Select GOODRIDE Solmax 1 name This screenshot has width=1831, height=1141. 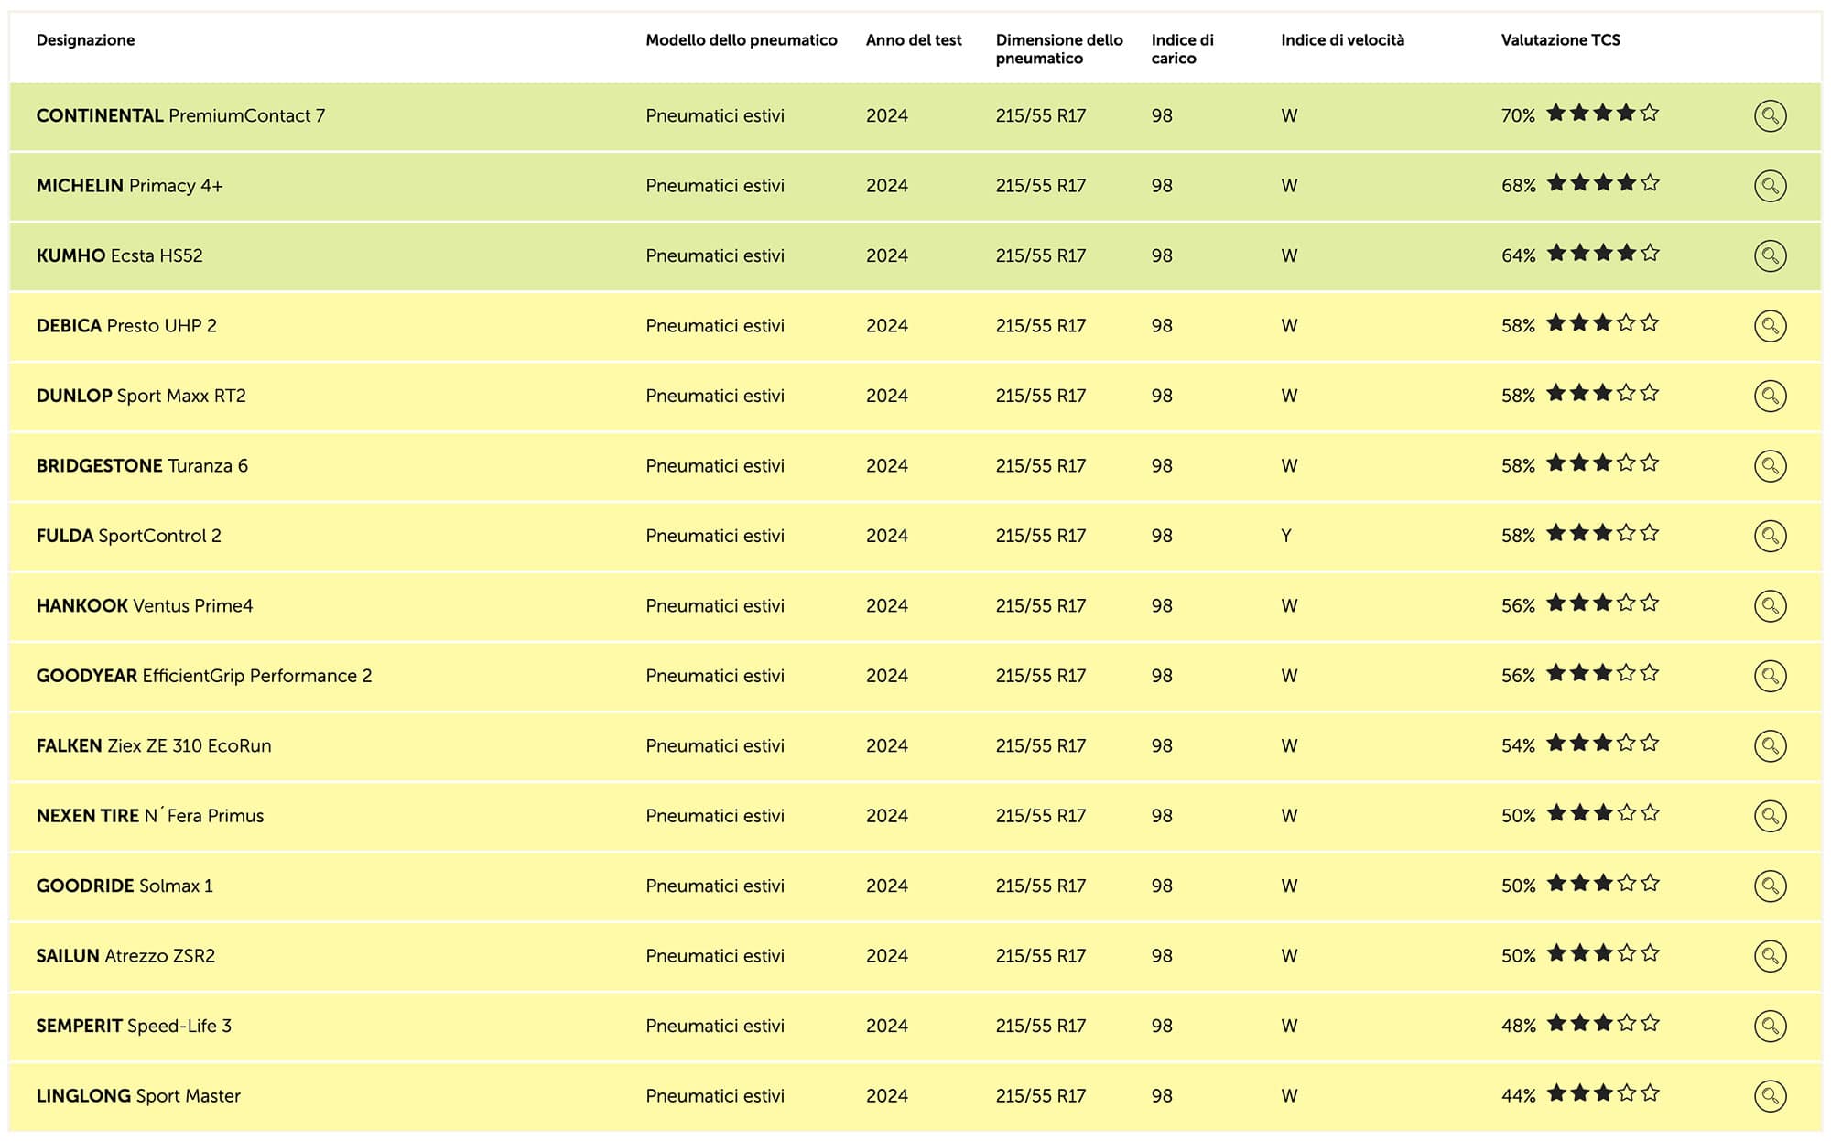point(125,886)
